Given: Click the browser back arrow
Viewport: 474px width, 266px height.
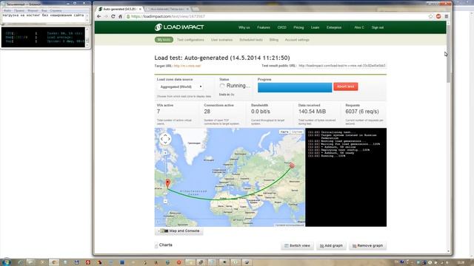Looking at the screenshot, I should pyautogui.click(x=99, y=16).
